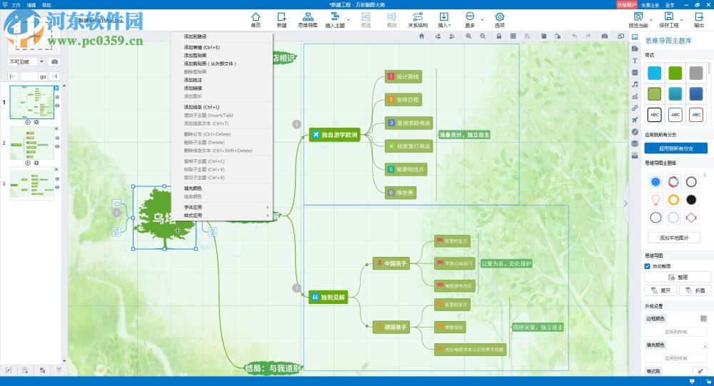Screen dimensions: 714x386
Task: Click the Insert Topic (插入主题) icon
Action: click(x=335, y=19)
